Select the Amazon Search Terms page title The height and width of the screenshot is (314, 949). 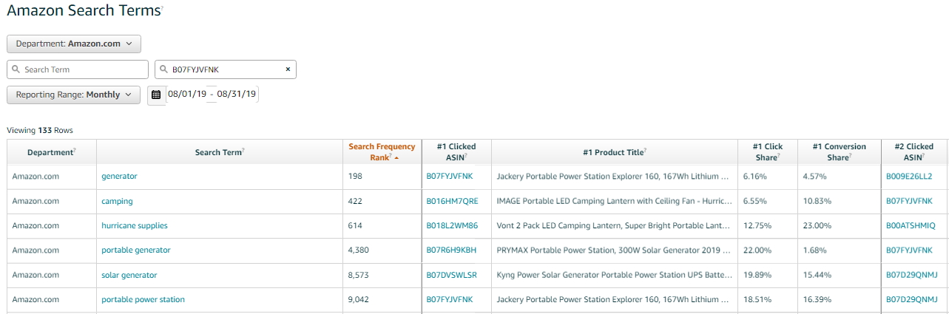[84, 10]
